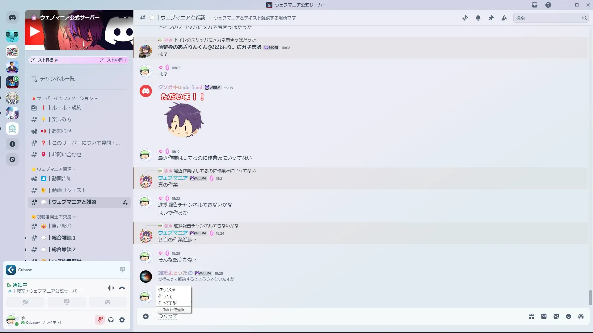Disconnect from the voice call
Image resolution: width=593 pixels, height=333 pixels.
[x=122, y=288]
